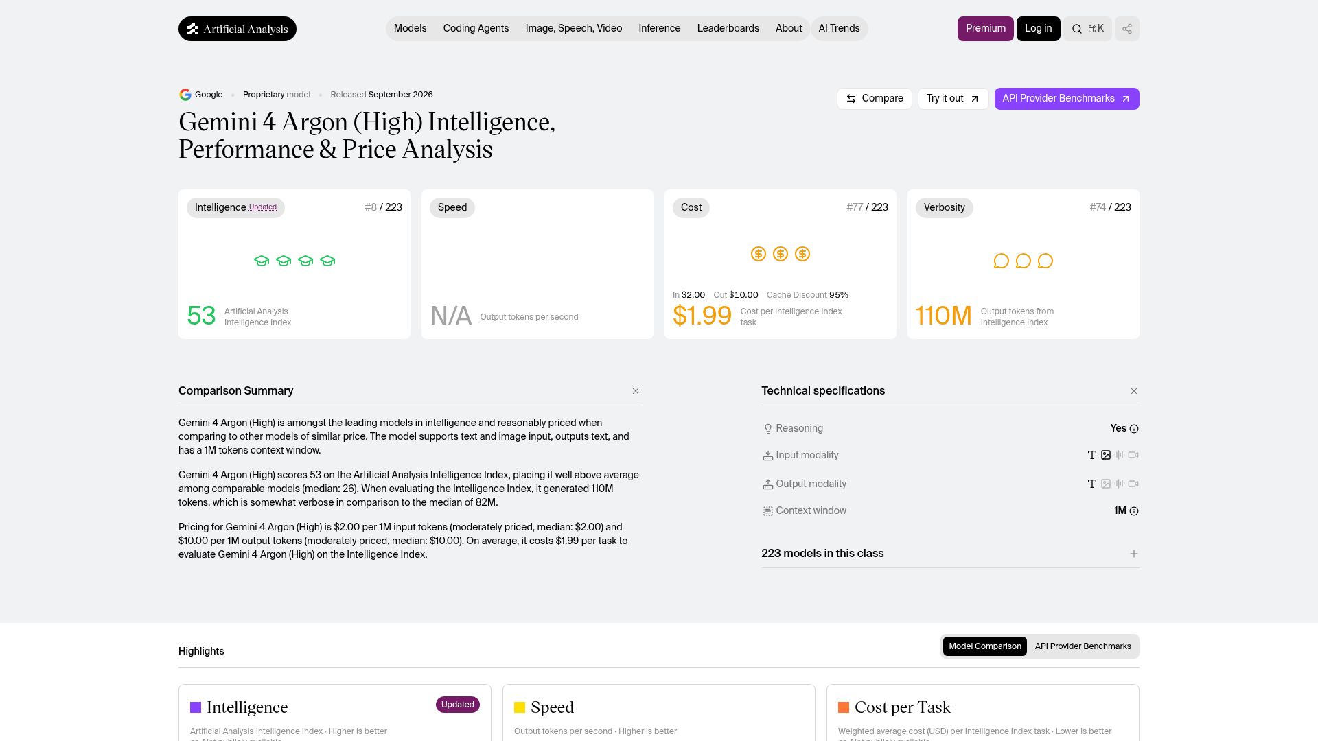This screenshot has width=1318, height=741.
Task: Click the Updated link in Intelligence card
Action: click(x=263, y=207)
